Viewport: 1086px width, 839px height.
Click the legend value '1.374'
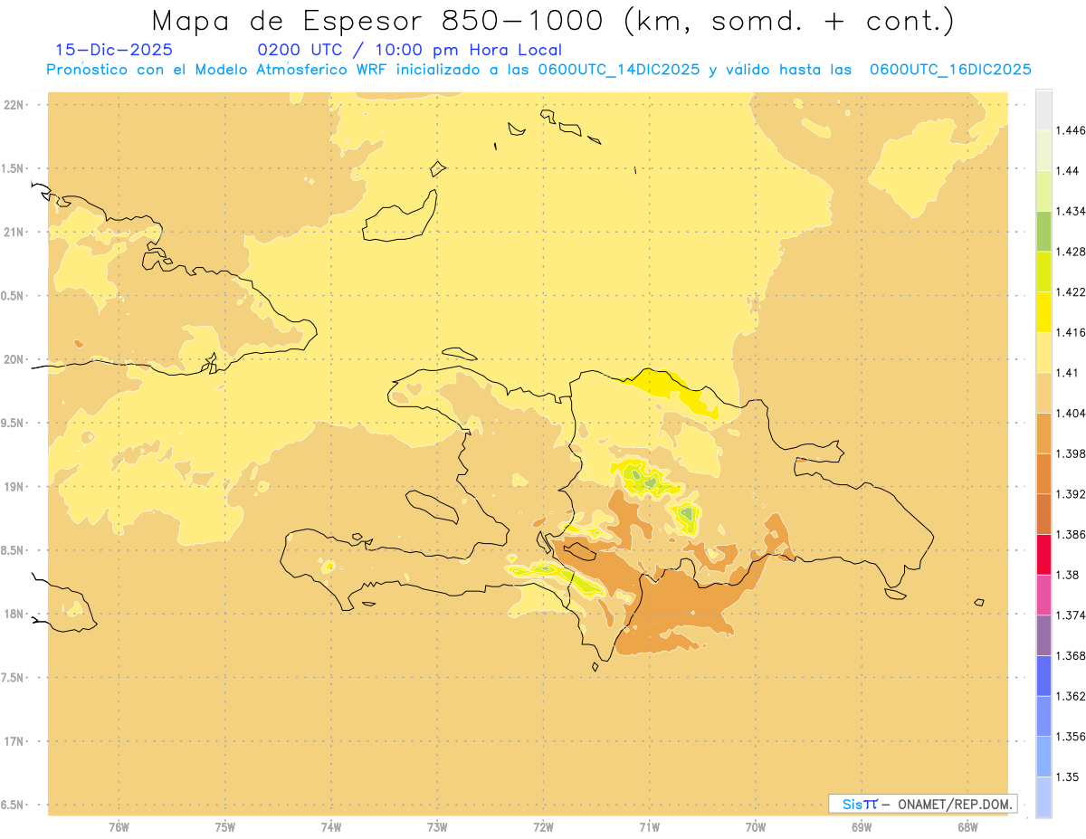coord(1070,615)
